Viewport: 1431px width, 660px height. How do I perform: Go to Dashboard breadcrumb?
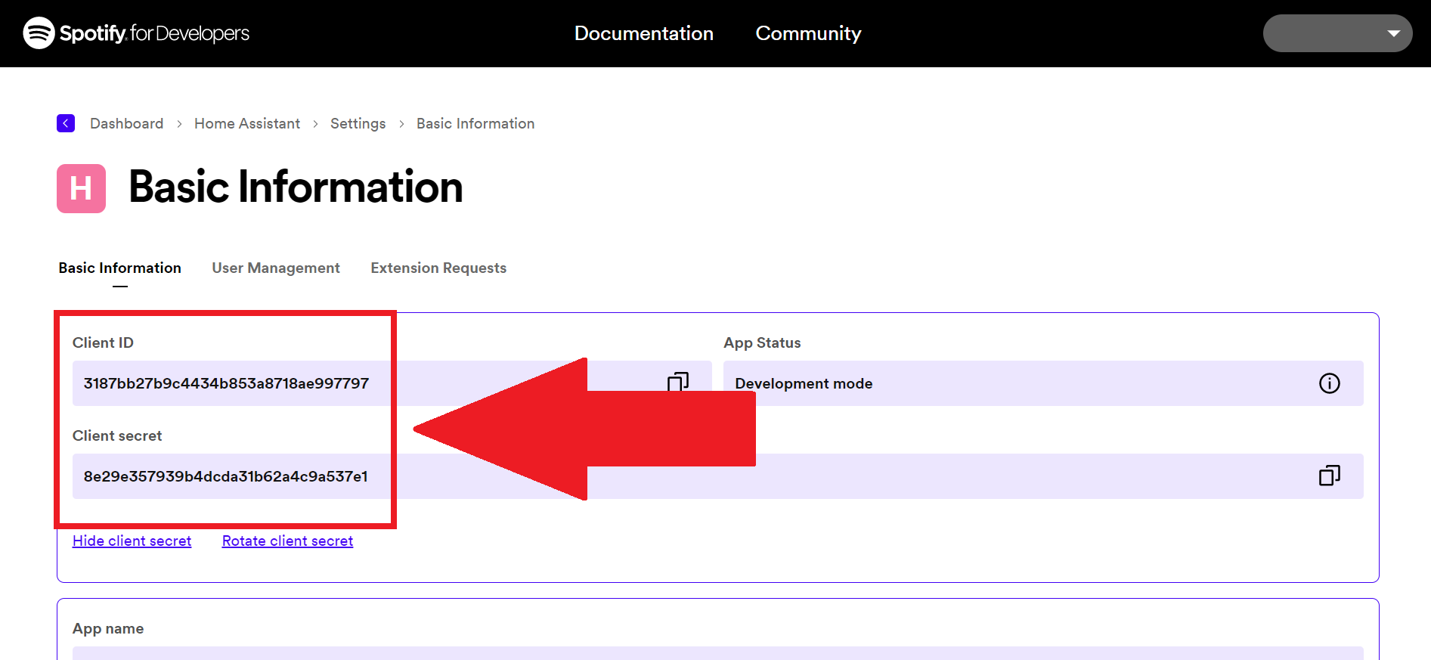coord(126,123)
